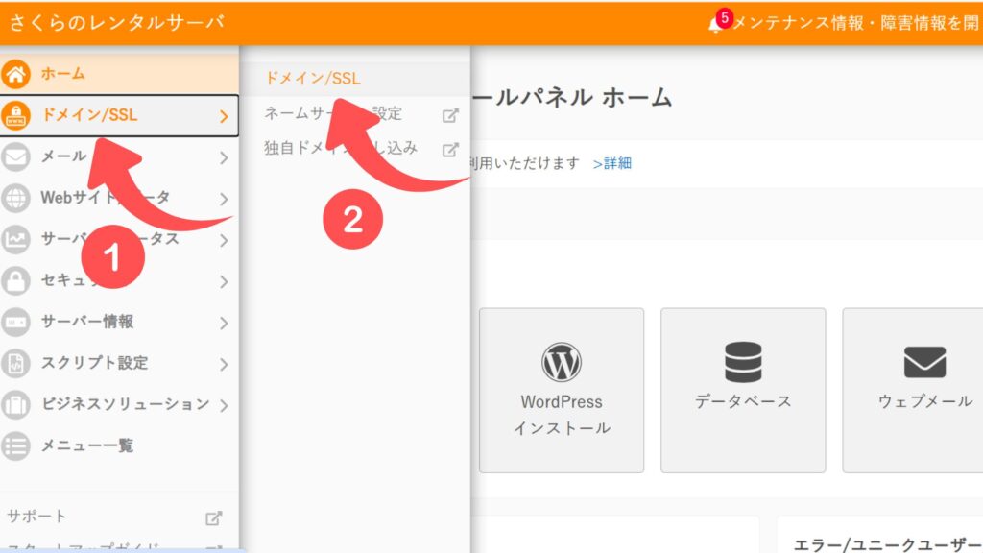Select メニュー一覧 in the sidebar menu

pyautogui.click(x=119, y=446)
